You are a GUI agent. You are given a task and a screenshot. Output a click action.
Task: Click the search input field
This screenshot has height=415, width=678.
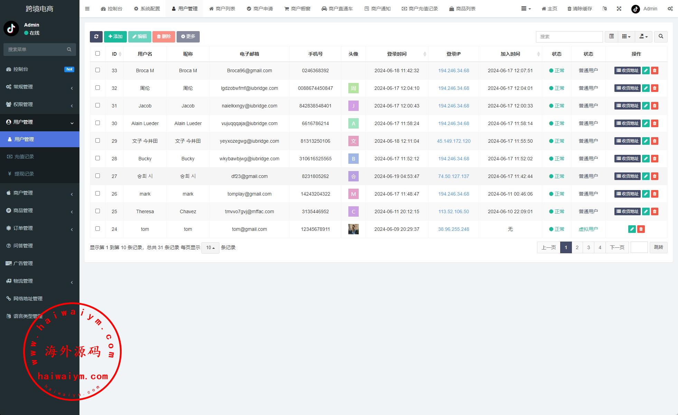569,36
